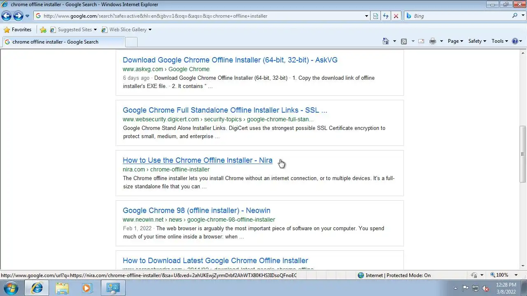The image size is (527, 296).
Task: Expand the zoom level dropdown arrow
Action: pyautogui.click(x=516, y=275)
